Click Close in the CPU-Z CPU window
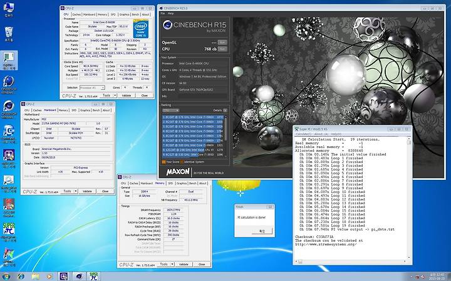This screenshot has width=451, height=281. (145, 95)
